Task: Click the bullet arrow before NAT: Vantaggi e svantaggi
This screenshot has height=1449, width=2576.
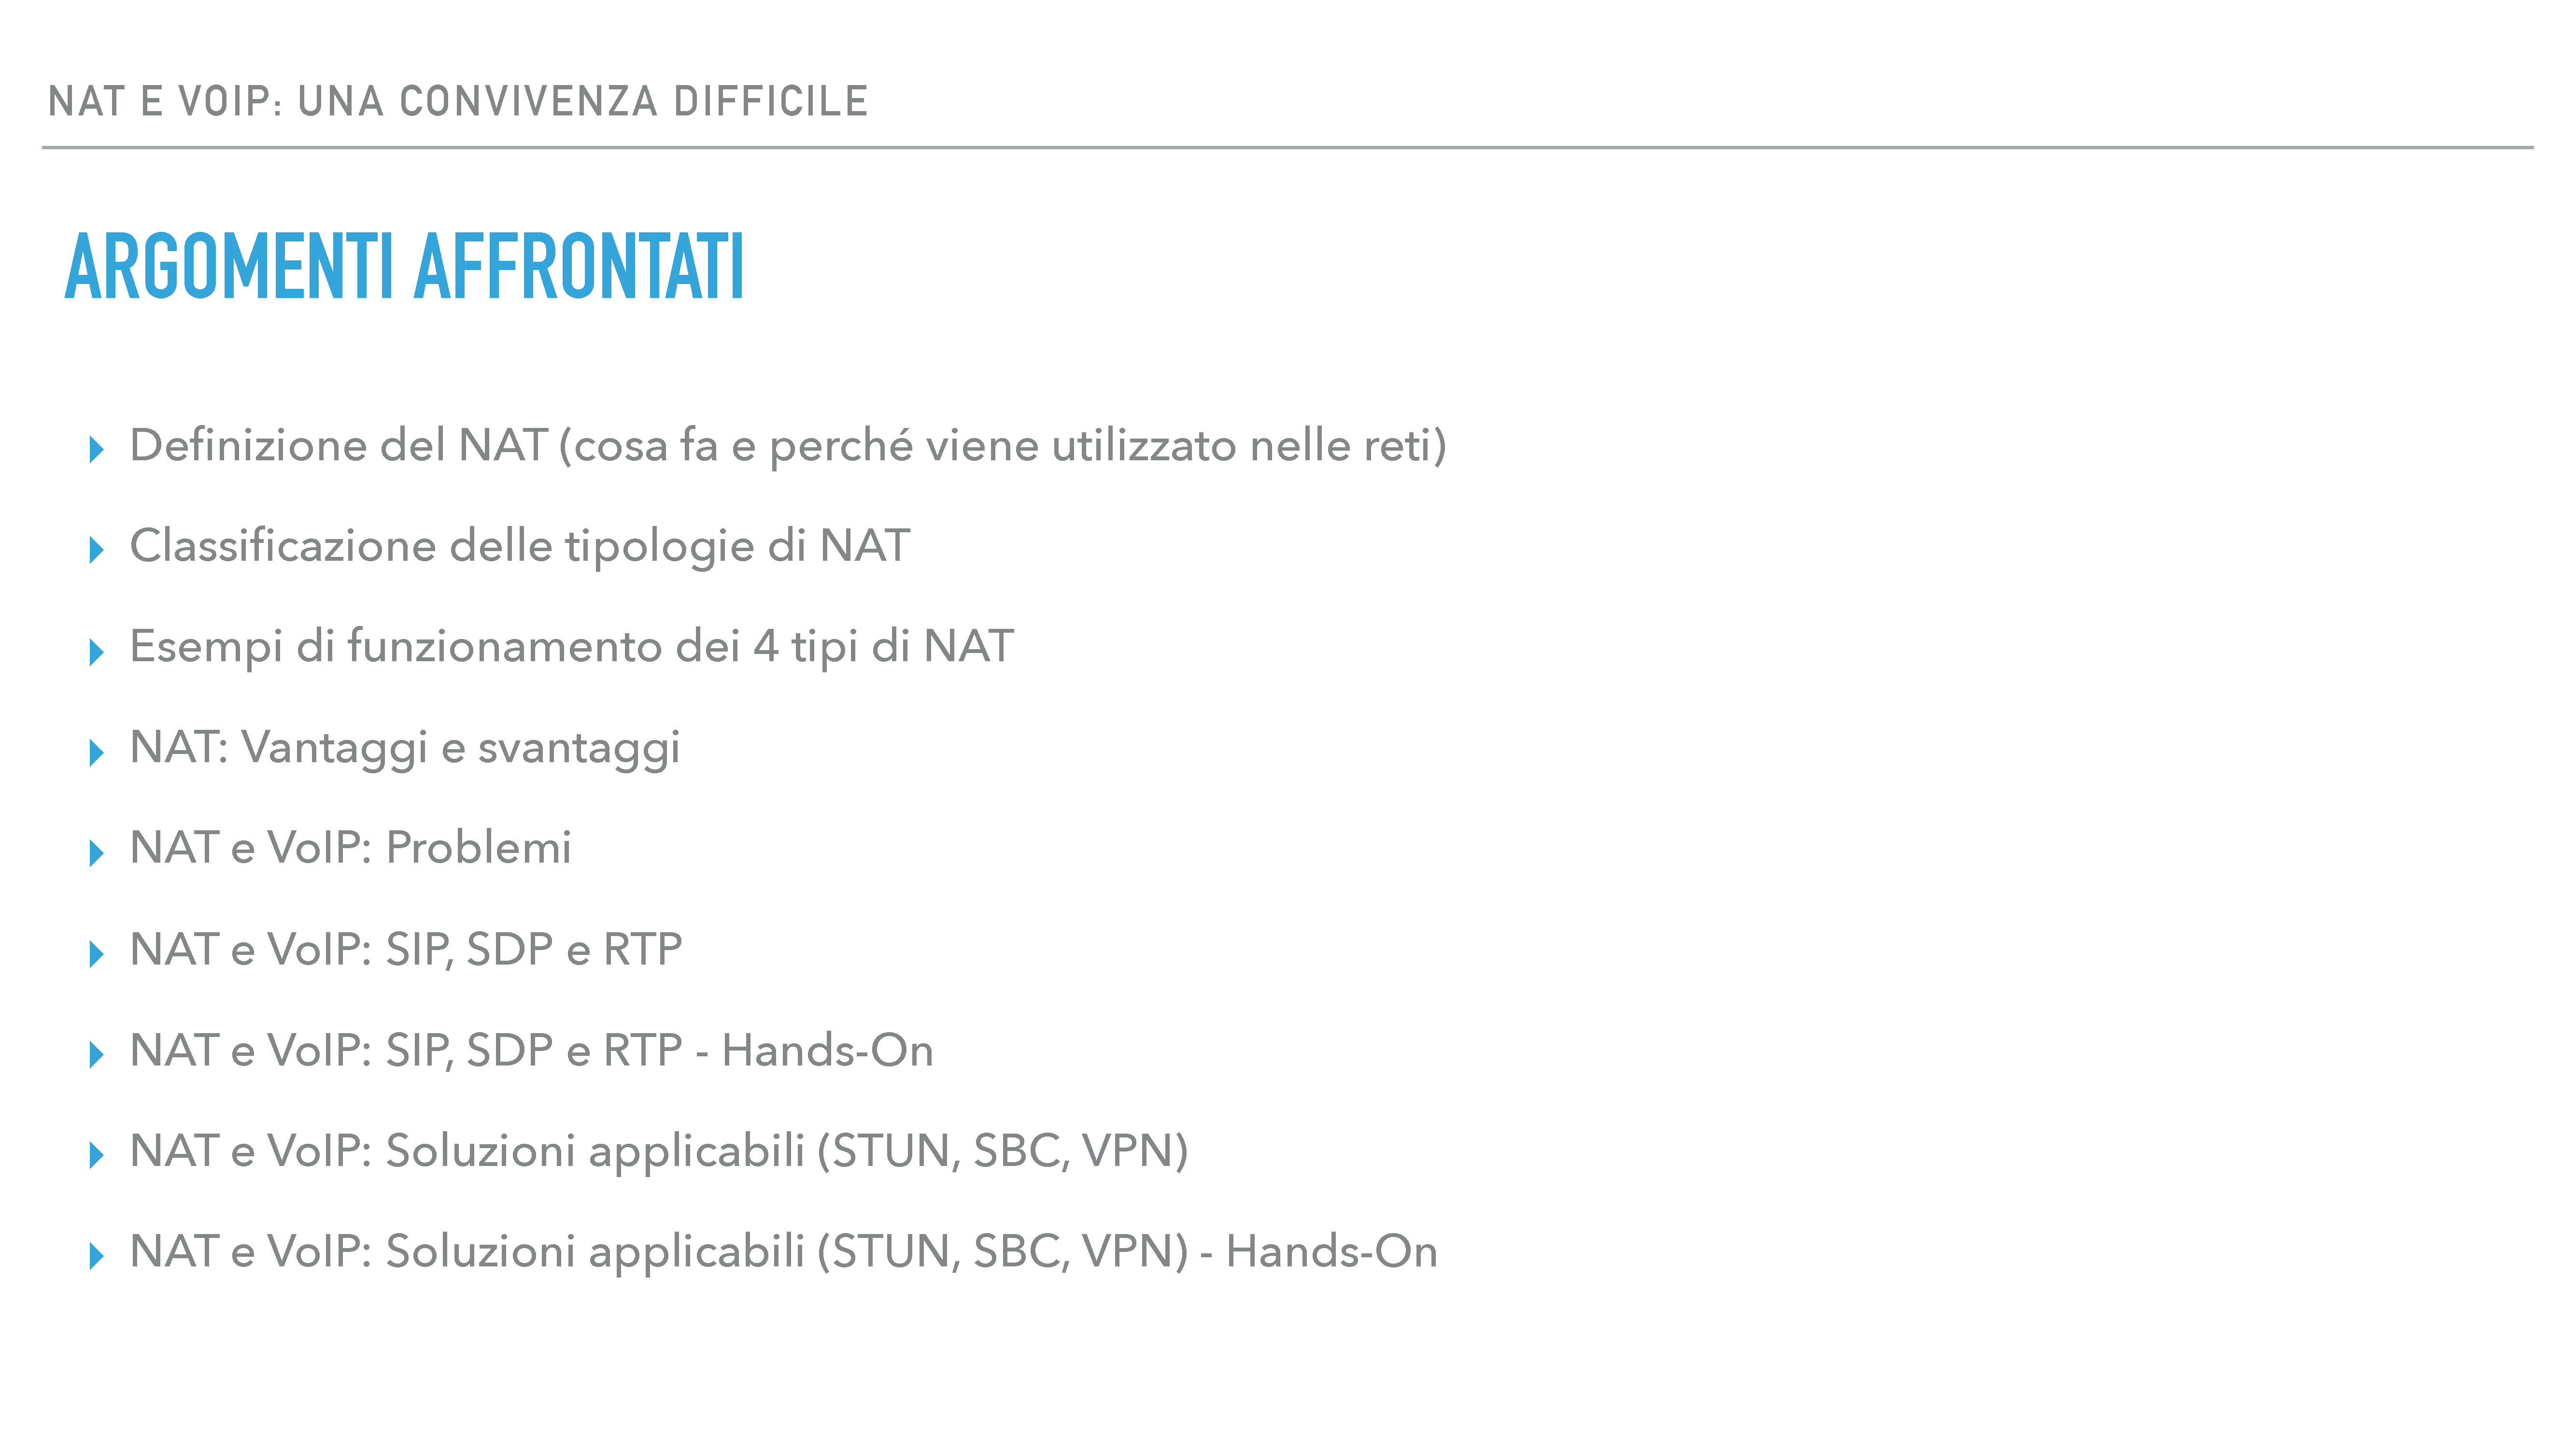Action: tap(96, 752)
